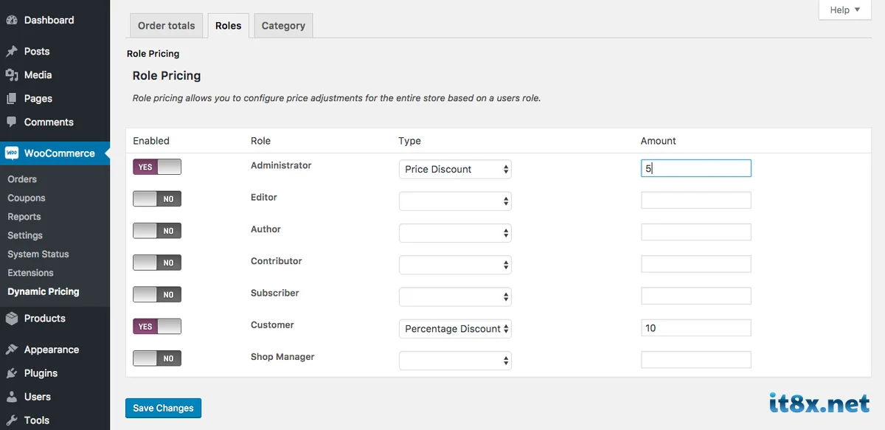Open the Shop Manager type dropdown
Viewport: 885px width, 430px height.
455,360
